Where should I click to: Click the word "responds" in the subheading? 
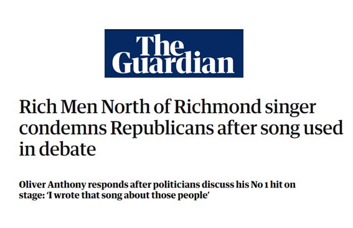pyautogui.click(x=107, y=185)
